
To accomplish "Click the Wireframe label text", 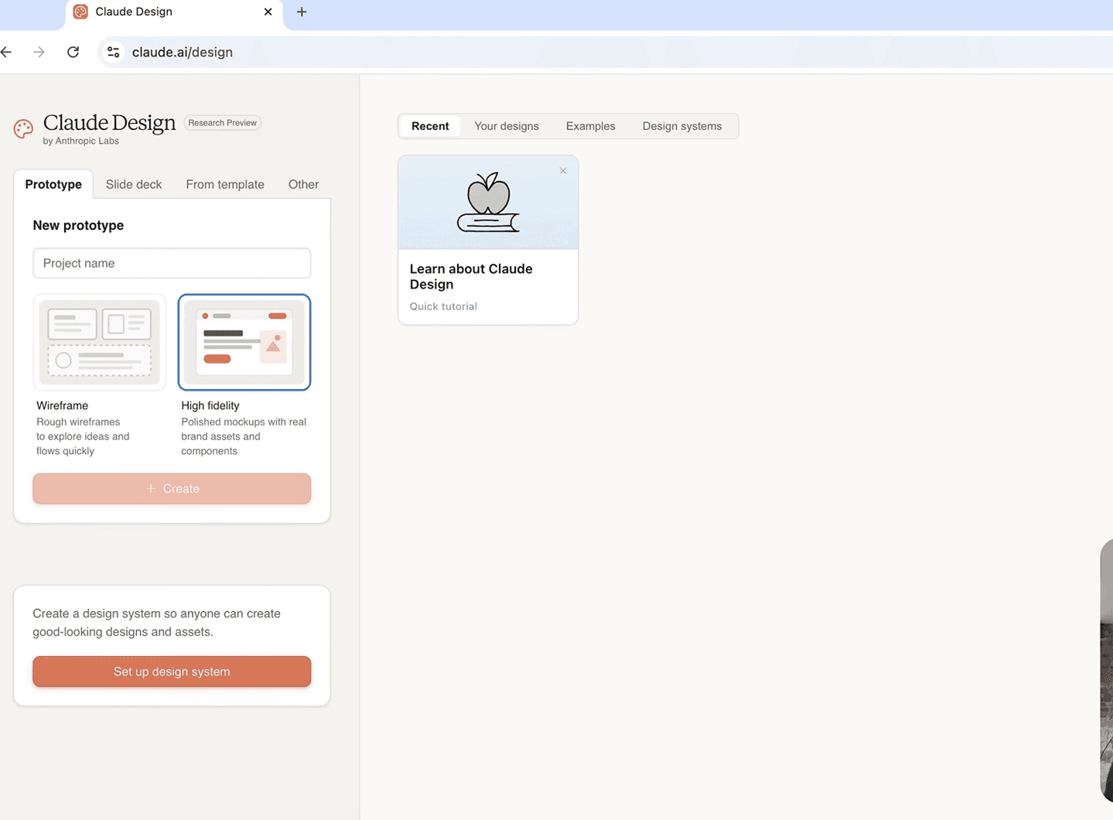I will point(62,405).
